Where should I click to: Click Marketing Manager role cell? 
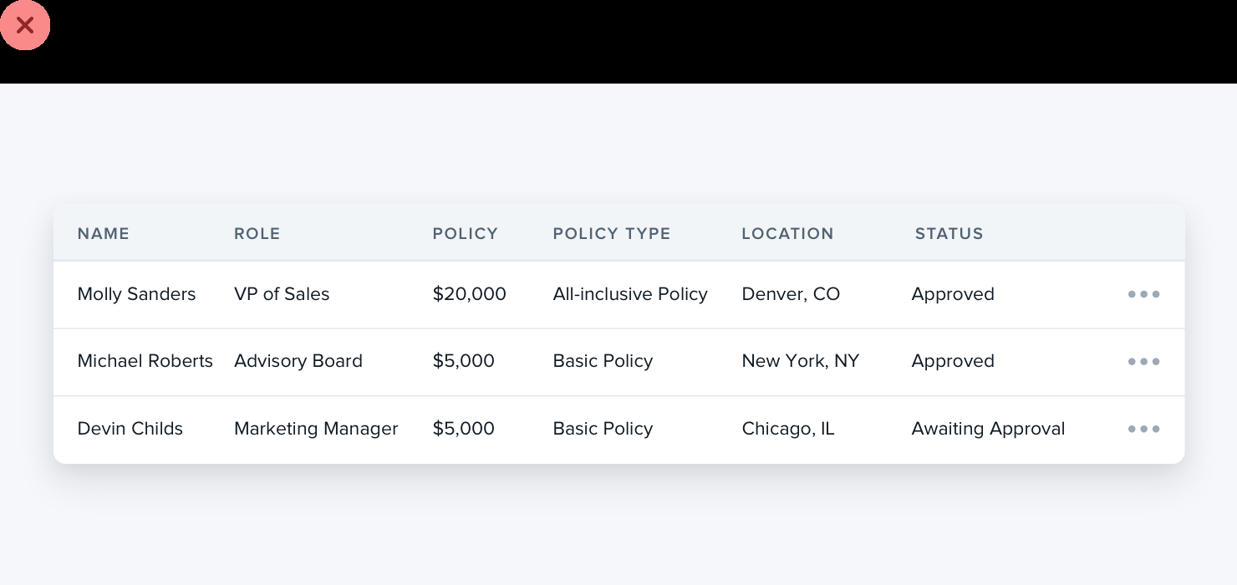coord(316,429)
